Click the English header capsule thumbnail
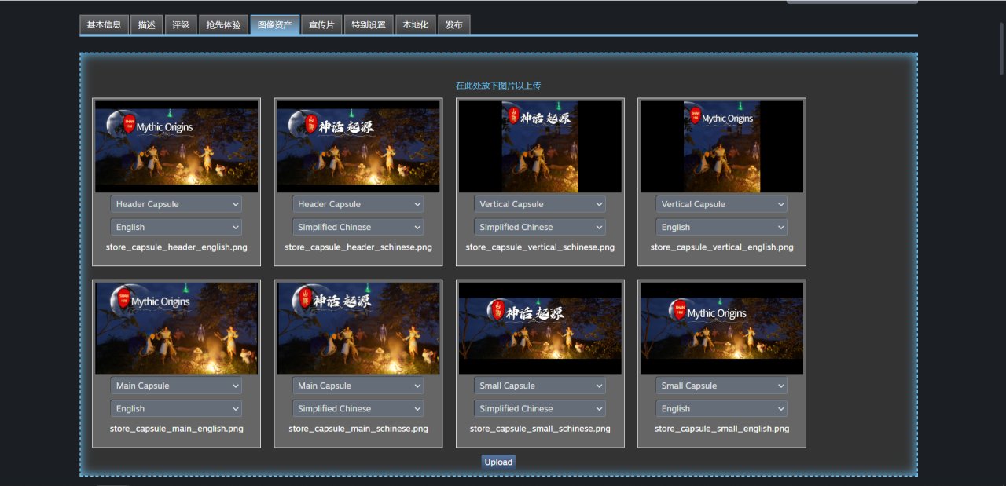Image resolution: width=1006 pixels, height=486 pixels. point(177,147)
